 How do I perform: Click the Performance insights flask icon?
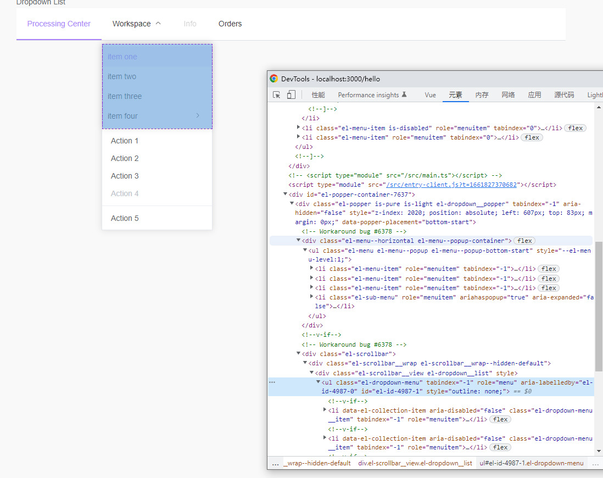(x=404, y=95)
